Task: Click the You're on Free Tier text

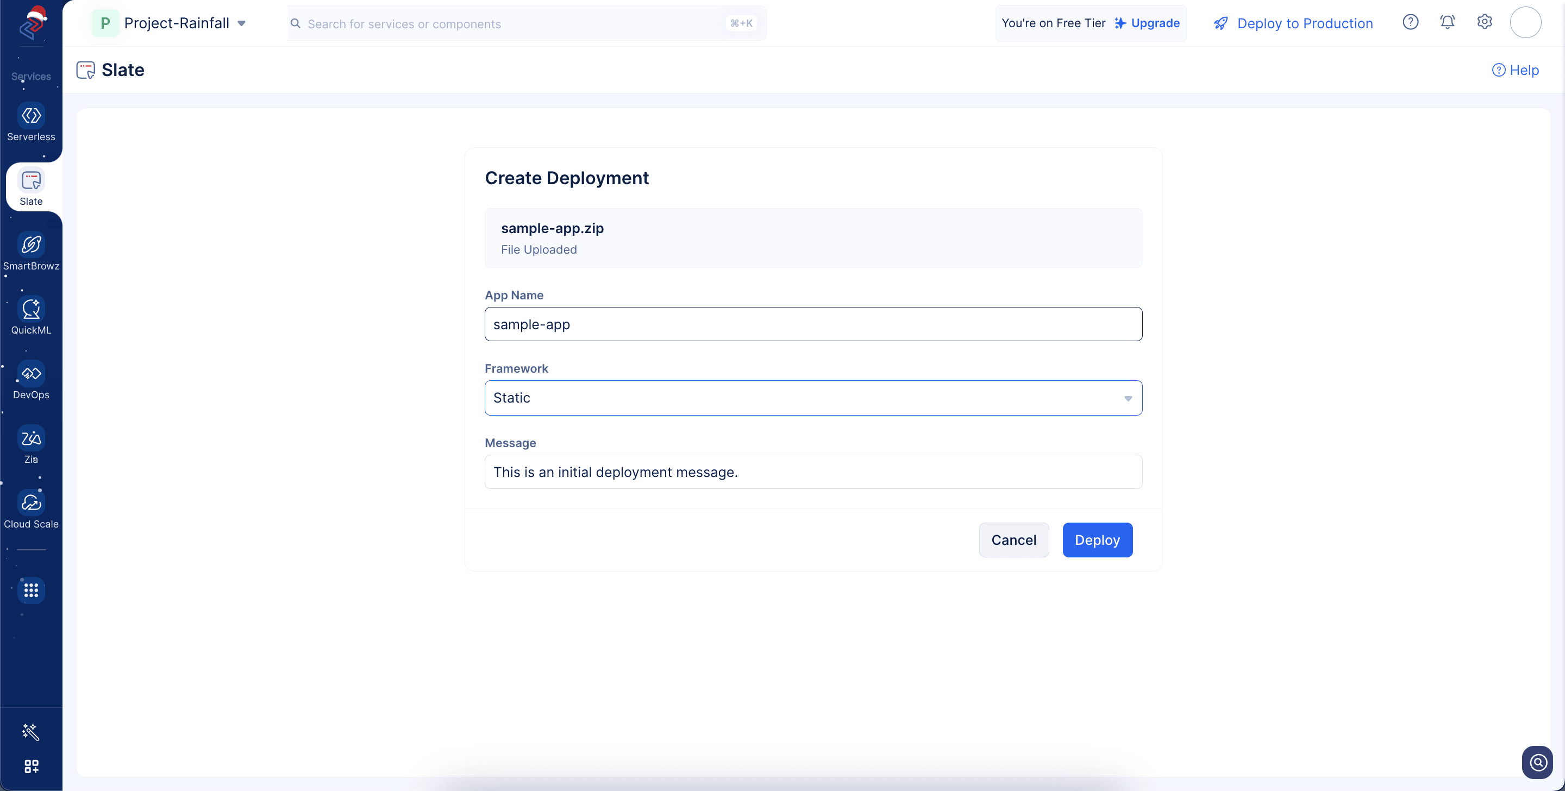Action: pos(1053,23)
